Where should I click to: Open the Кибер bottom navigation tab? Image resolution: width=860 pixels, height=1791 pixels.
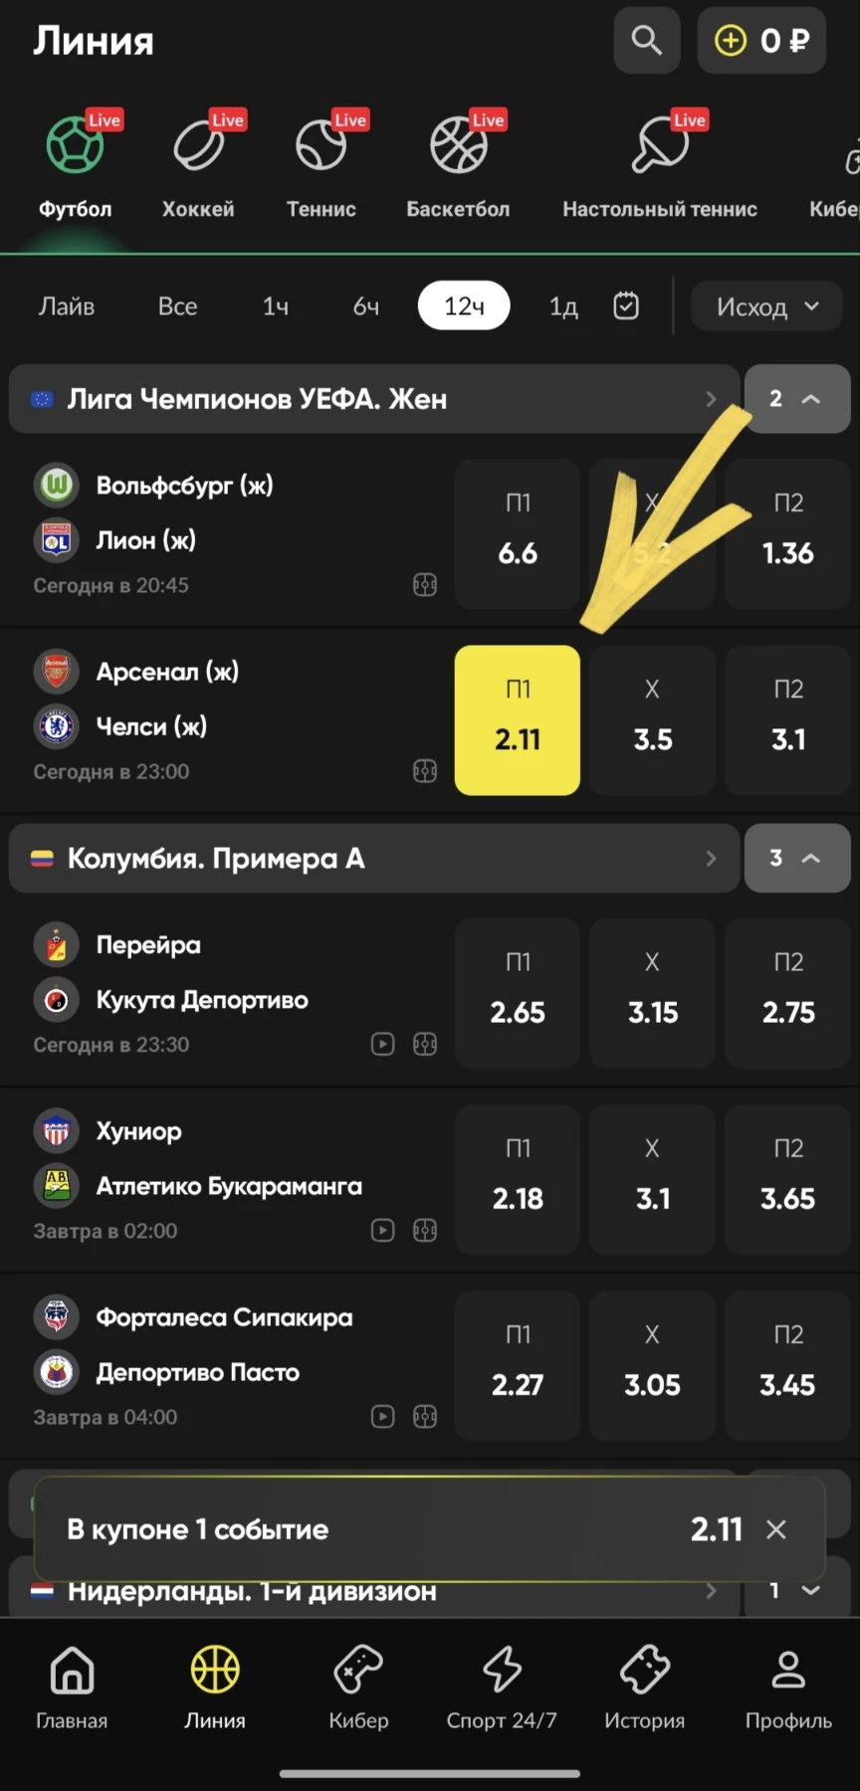click(x=358, y=1687)
